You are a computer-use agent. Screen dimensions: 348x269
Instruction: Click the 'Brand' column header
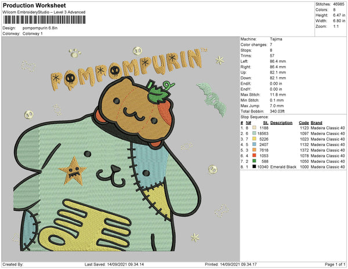pyautogui.click(x=316, y=123)
